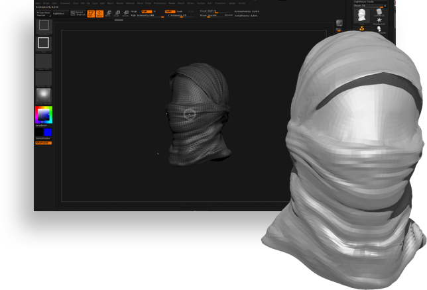Screen dimensions: 427x290
Task: Open the Alpha selector slot
Action: coord(44,61)
